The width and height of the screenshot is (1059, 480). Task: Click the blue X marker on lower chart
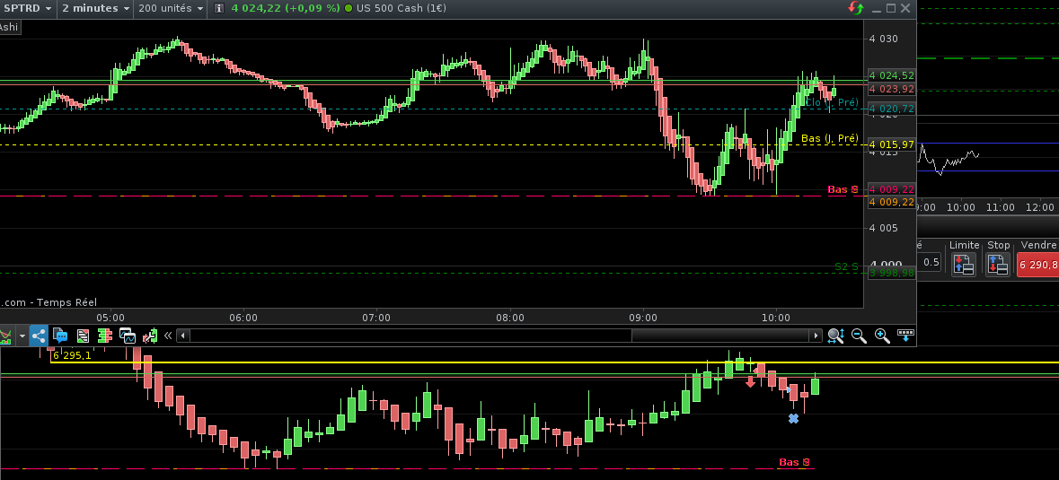coord(793,419)
